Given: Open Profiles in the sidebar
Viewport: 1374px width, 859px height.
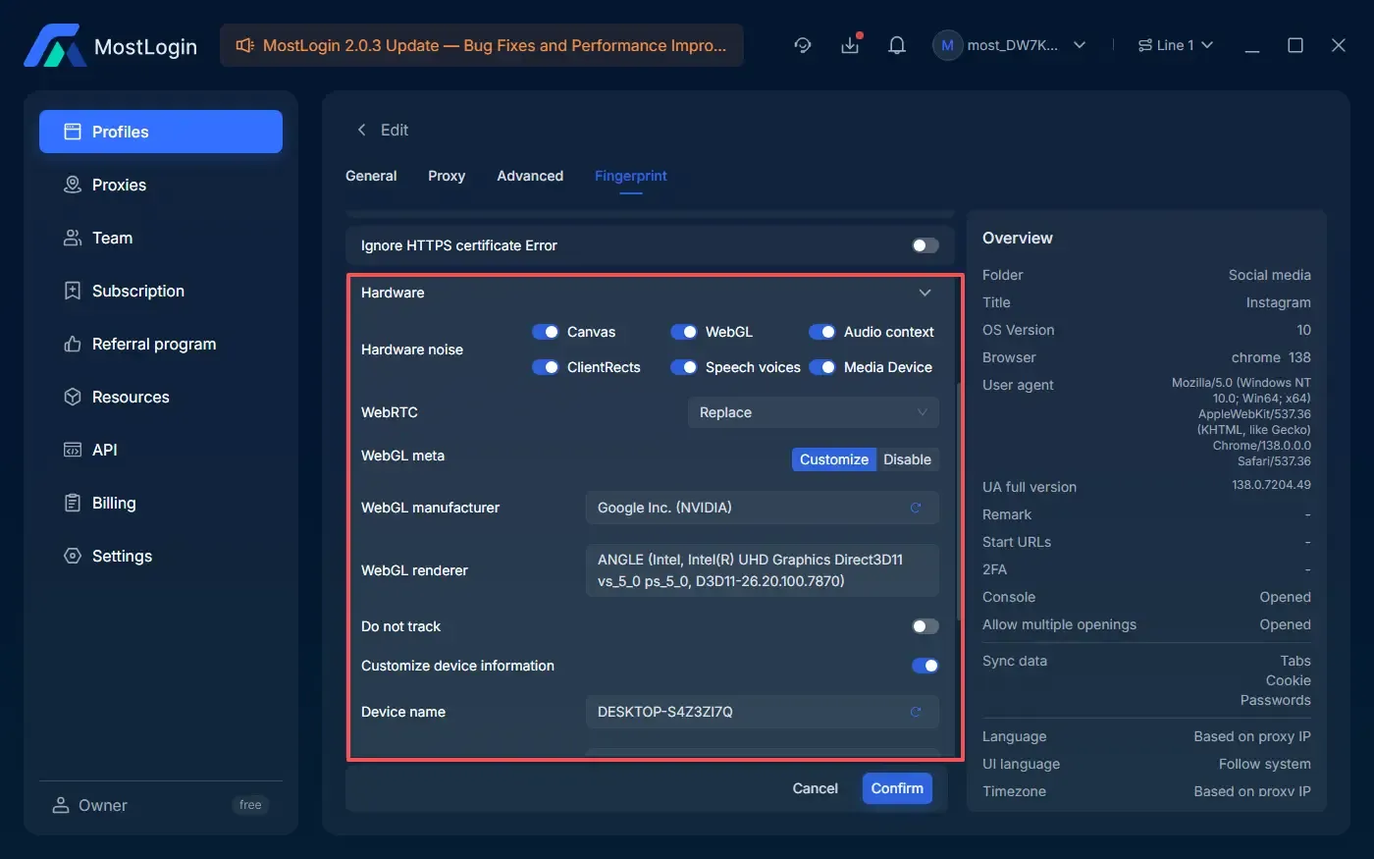Looking at the screenshot, I should point(161,132).
